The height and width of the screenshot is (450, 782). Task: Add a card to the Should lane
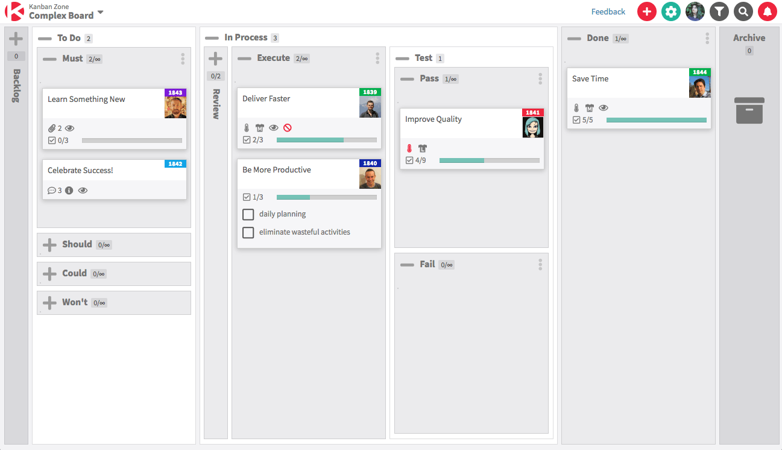pos(49,244)
